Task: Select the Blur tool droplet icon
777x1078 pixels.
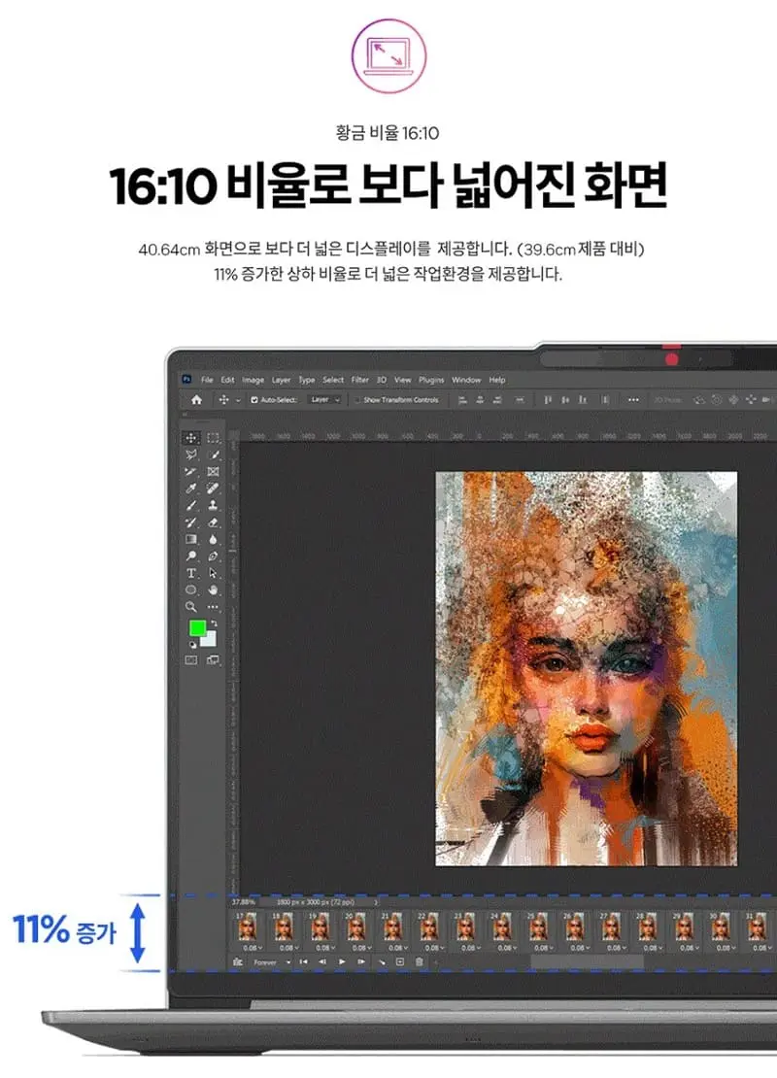Action: 213,539
